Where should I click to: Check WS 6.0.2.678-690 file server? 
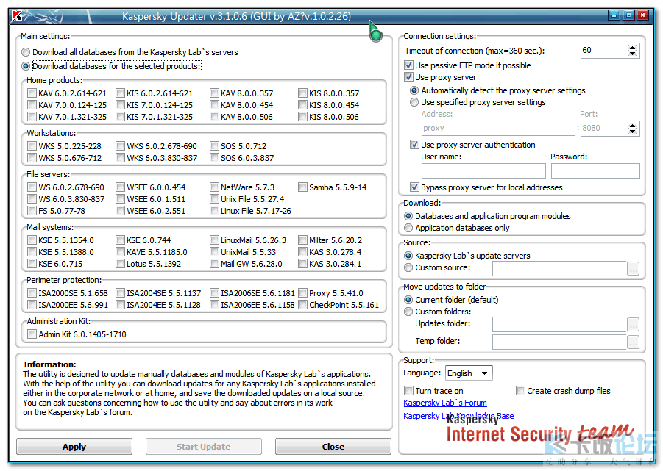[x=32, y=187]
